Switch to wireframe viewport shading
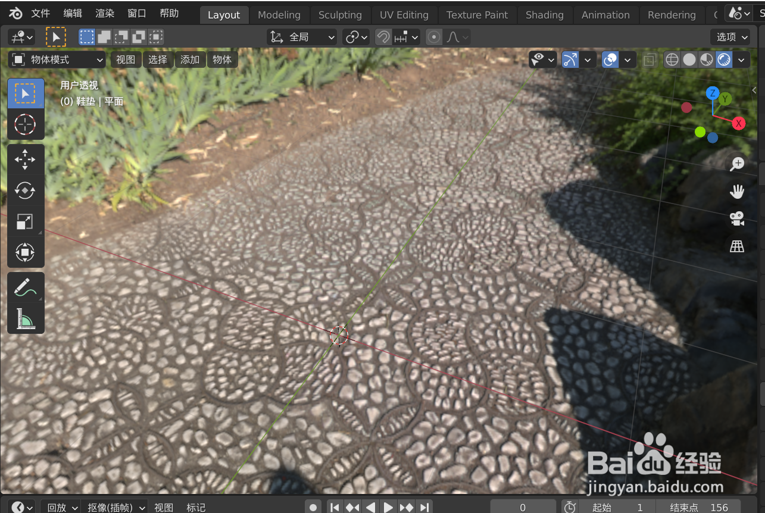The height and width of the screenshot is (513, 765). coord(672,60)
